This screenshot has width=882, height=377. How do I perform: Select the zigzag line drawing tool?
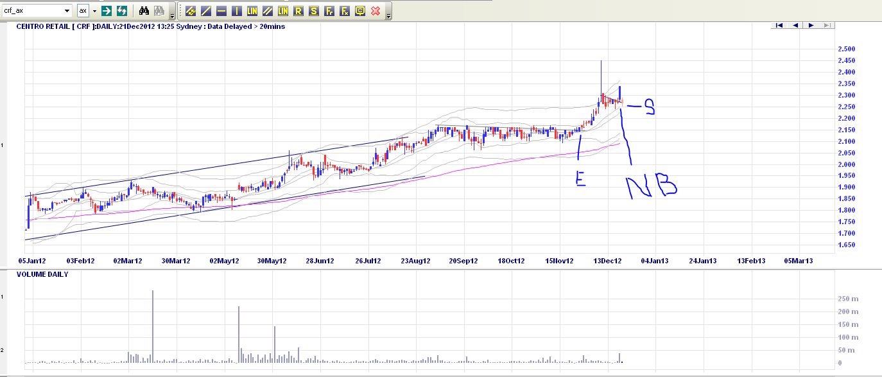click(191, 11)
